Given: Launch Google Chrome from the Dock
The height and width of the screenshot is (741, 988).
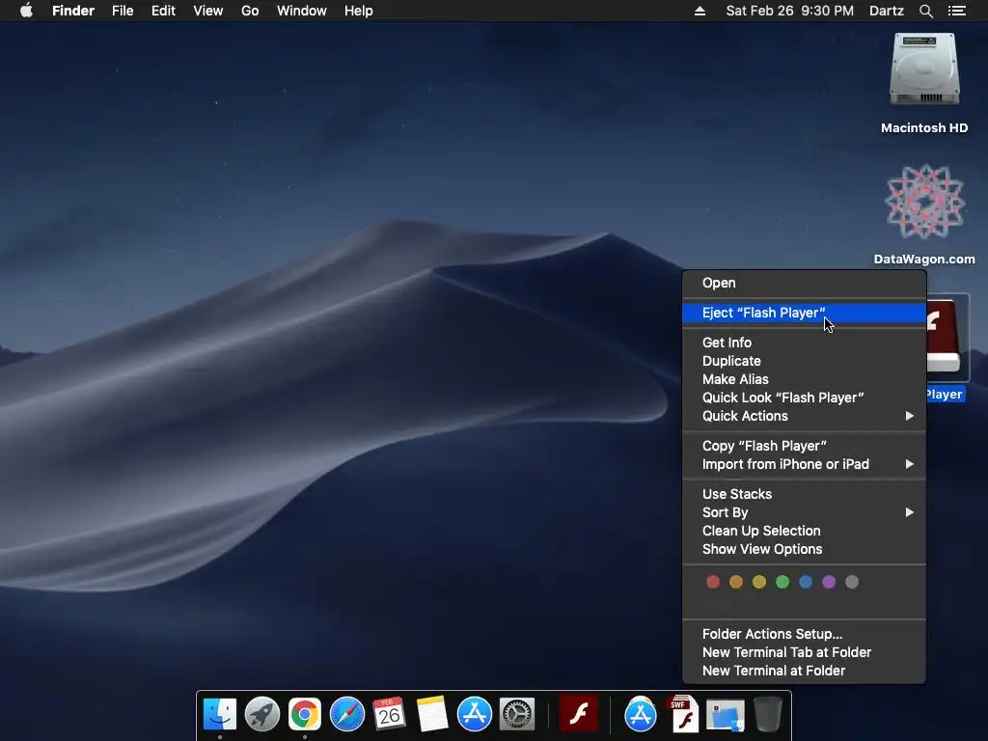Looking at the screenshot, I should tap(304, 714).
